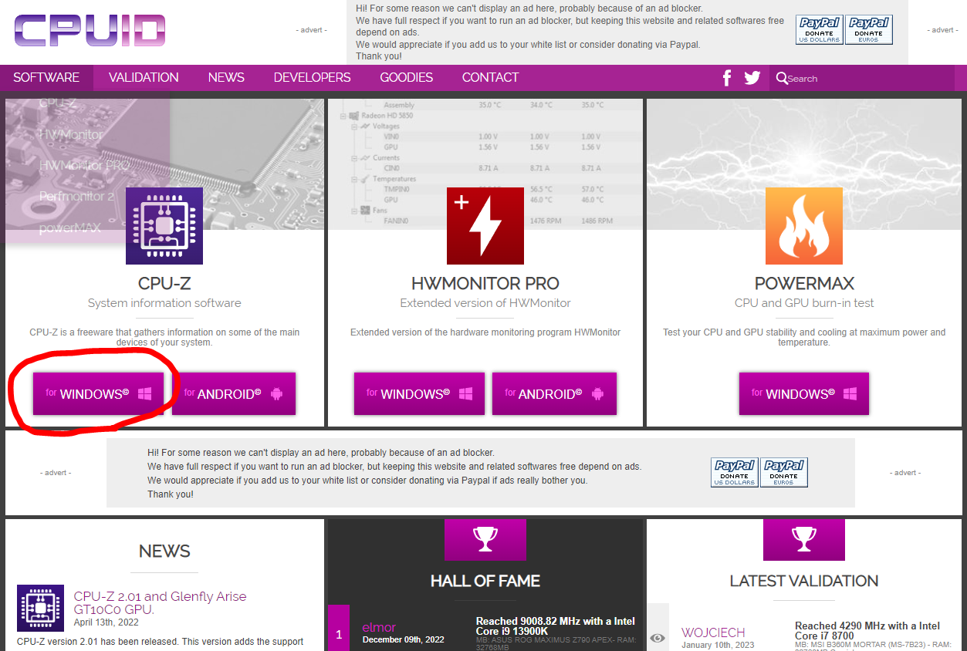Open the CONTACT menu
This screenshot has width=967, height=651.
coord(490,77)
